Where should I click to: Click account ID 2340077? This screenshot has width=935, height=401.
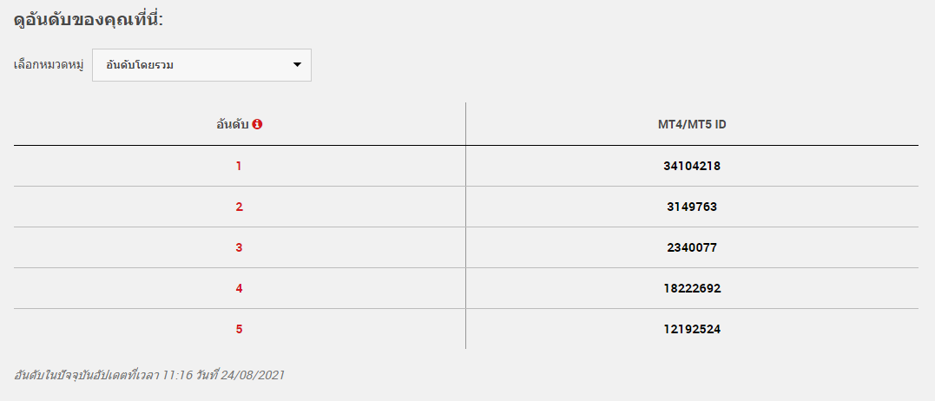(x=692, y=248)
